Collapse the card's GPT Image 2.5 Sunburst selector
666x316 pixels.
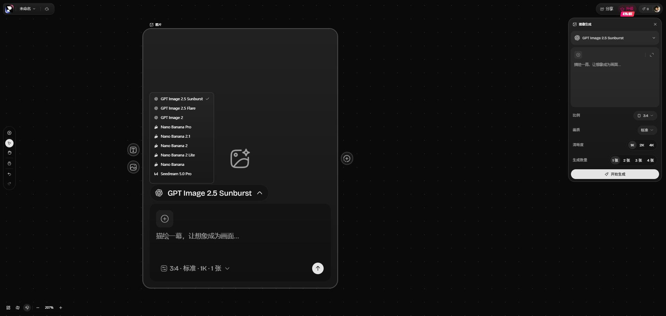point(209,193)
